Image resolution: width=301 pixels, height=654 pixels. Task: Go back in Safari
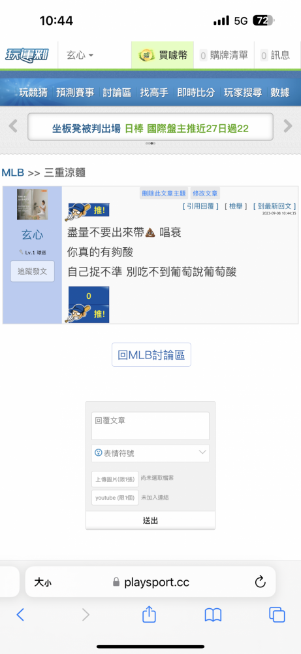pos(20,615)
